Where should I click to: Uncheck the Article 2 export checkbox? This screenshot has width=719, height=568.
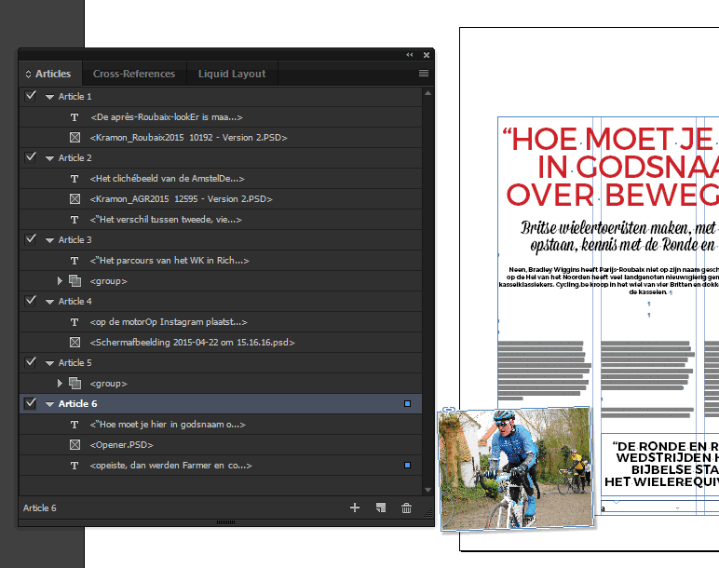click(x=31, y=157)
